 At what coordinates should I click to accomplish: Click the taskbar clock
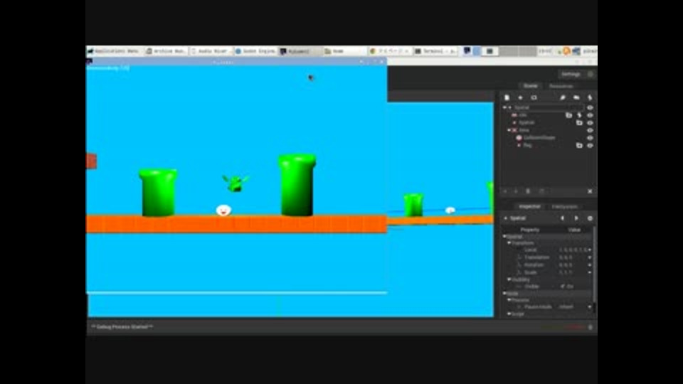(x=544, y=51)
